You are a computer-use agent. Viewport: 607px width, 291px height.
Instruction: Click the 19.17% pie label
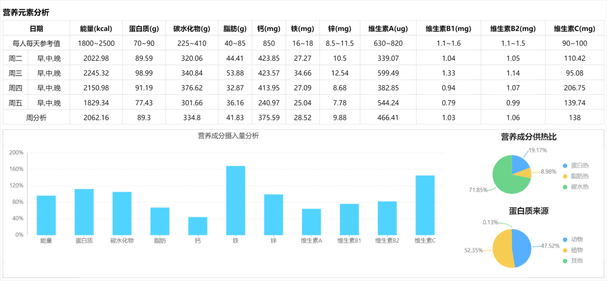coord(538,150)
